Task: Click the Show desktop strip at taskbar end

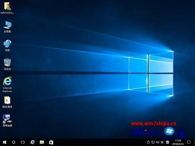Action: pos(194,142)
